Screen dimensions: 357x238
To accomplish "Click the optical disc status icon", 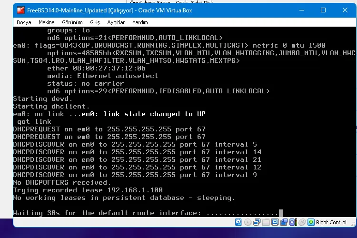I will pyautogui.click(x=248, y=222).
